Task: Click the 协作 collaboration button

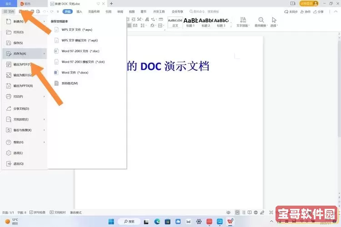Action: click(306, 12)
